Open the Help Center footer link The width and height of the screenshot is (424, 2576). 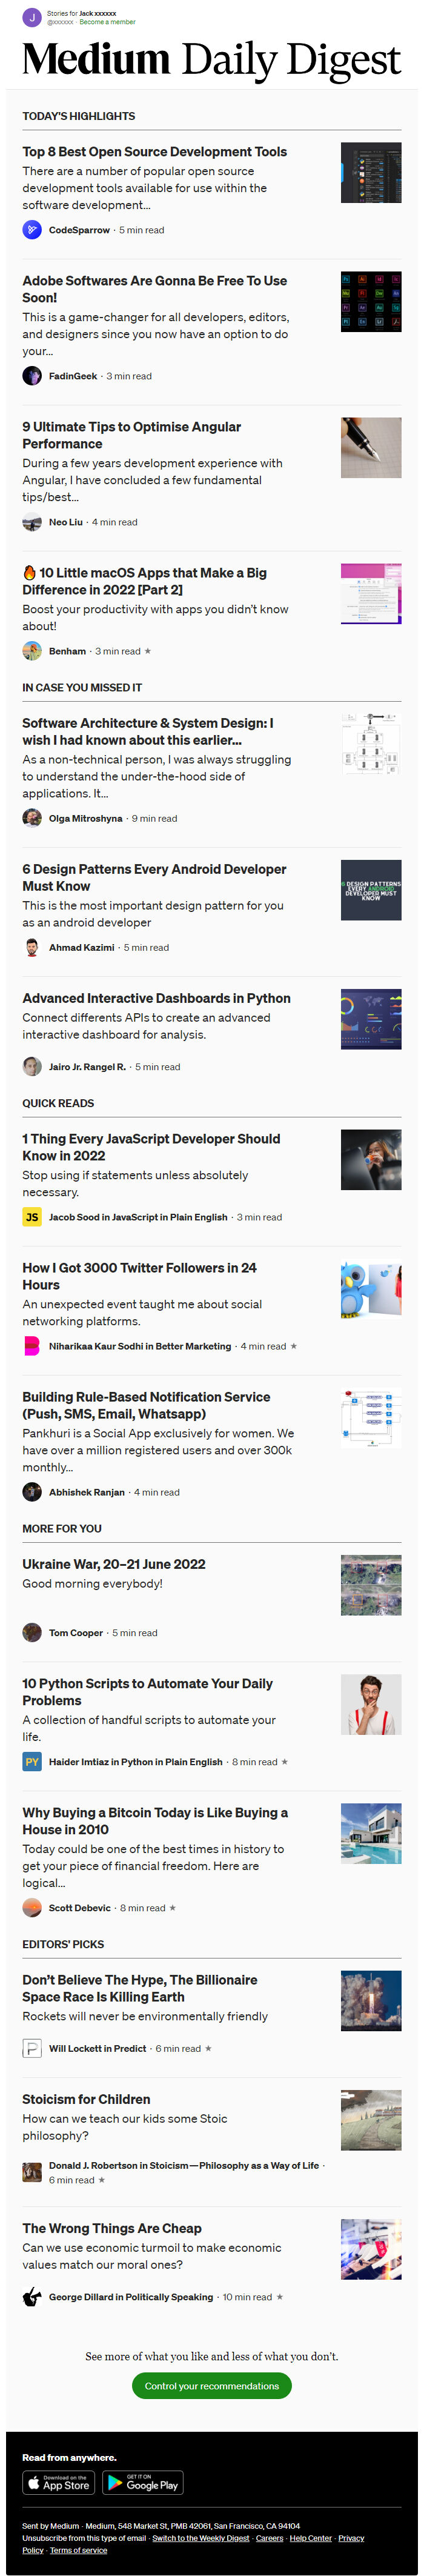click(x=310, y=2538)
